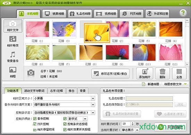Toggle 音乐控制 checkbox

[35, 119]
